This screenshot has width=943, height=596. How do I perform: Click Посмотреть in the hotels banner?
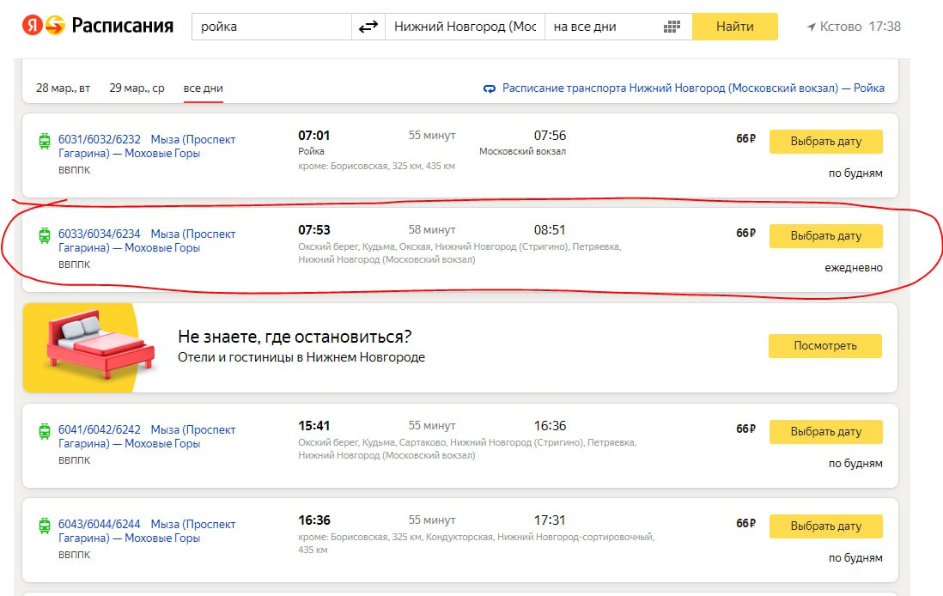pos(825,346)
